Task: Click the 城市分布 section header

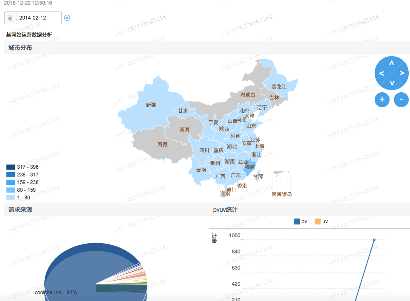Action: (20, 48)
